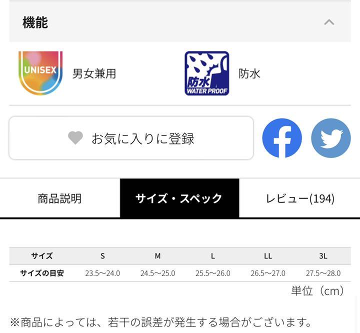The height and width of the screenshot is (333, 360).
Task: Click the L size header
Action: coord(213,256)
